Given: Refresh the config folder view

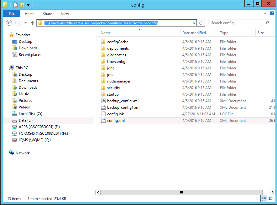Looking at the screenshot, I should click(x=201, y=23).
